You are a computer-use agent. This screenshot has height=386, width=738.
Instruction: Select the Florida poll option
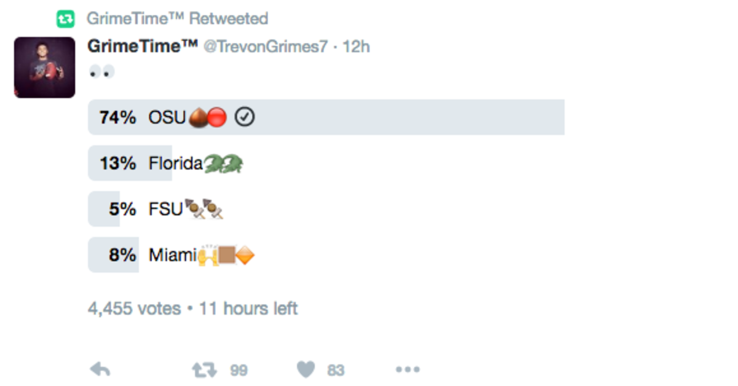point(326,163)
